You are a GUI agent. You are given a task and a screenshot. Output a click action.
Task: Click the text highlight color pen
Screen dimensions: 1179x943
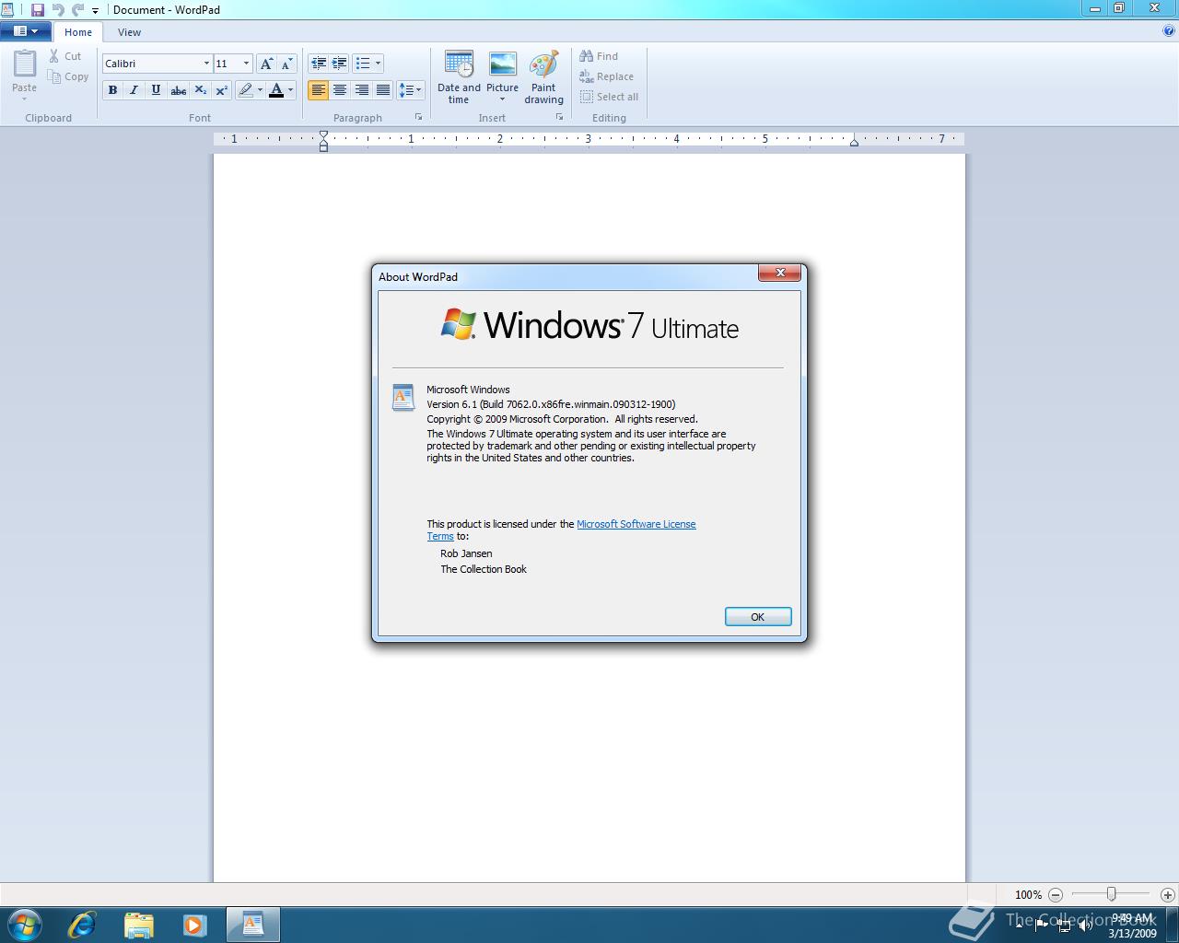click(x=245, y=90)
